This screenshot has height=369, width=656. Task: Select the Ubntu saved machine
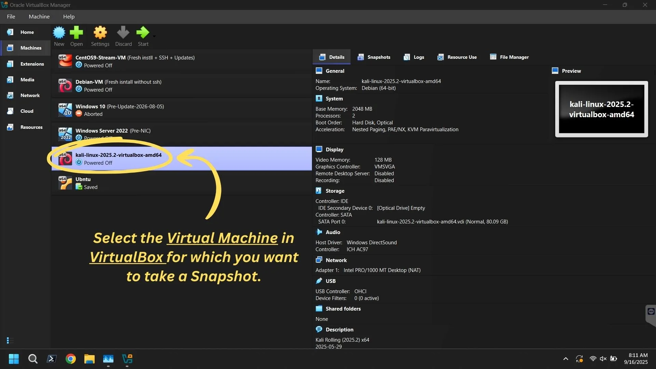click(83, 183)
